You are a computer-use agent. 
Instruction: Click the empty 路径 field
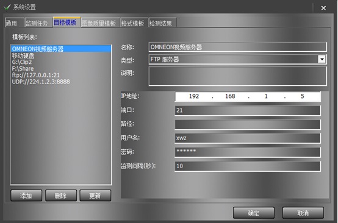click(248, 124)
